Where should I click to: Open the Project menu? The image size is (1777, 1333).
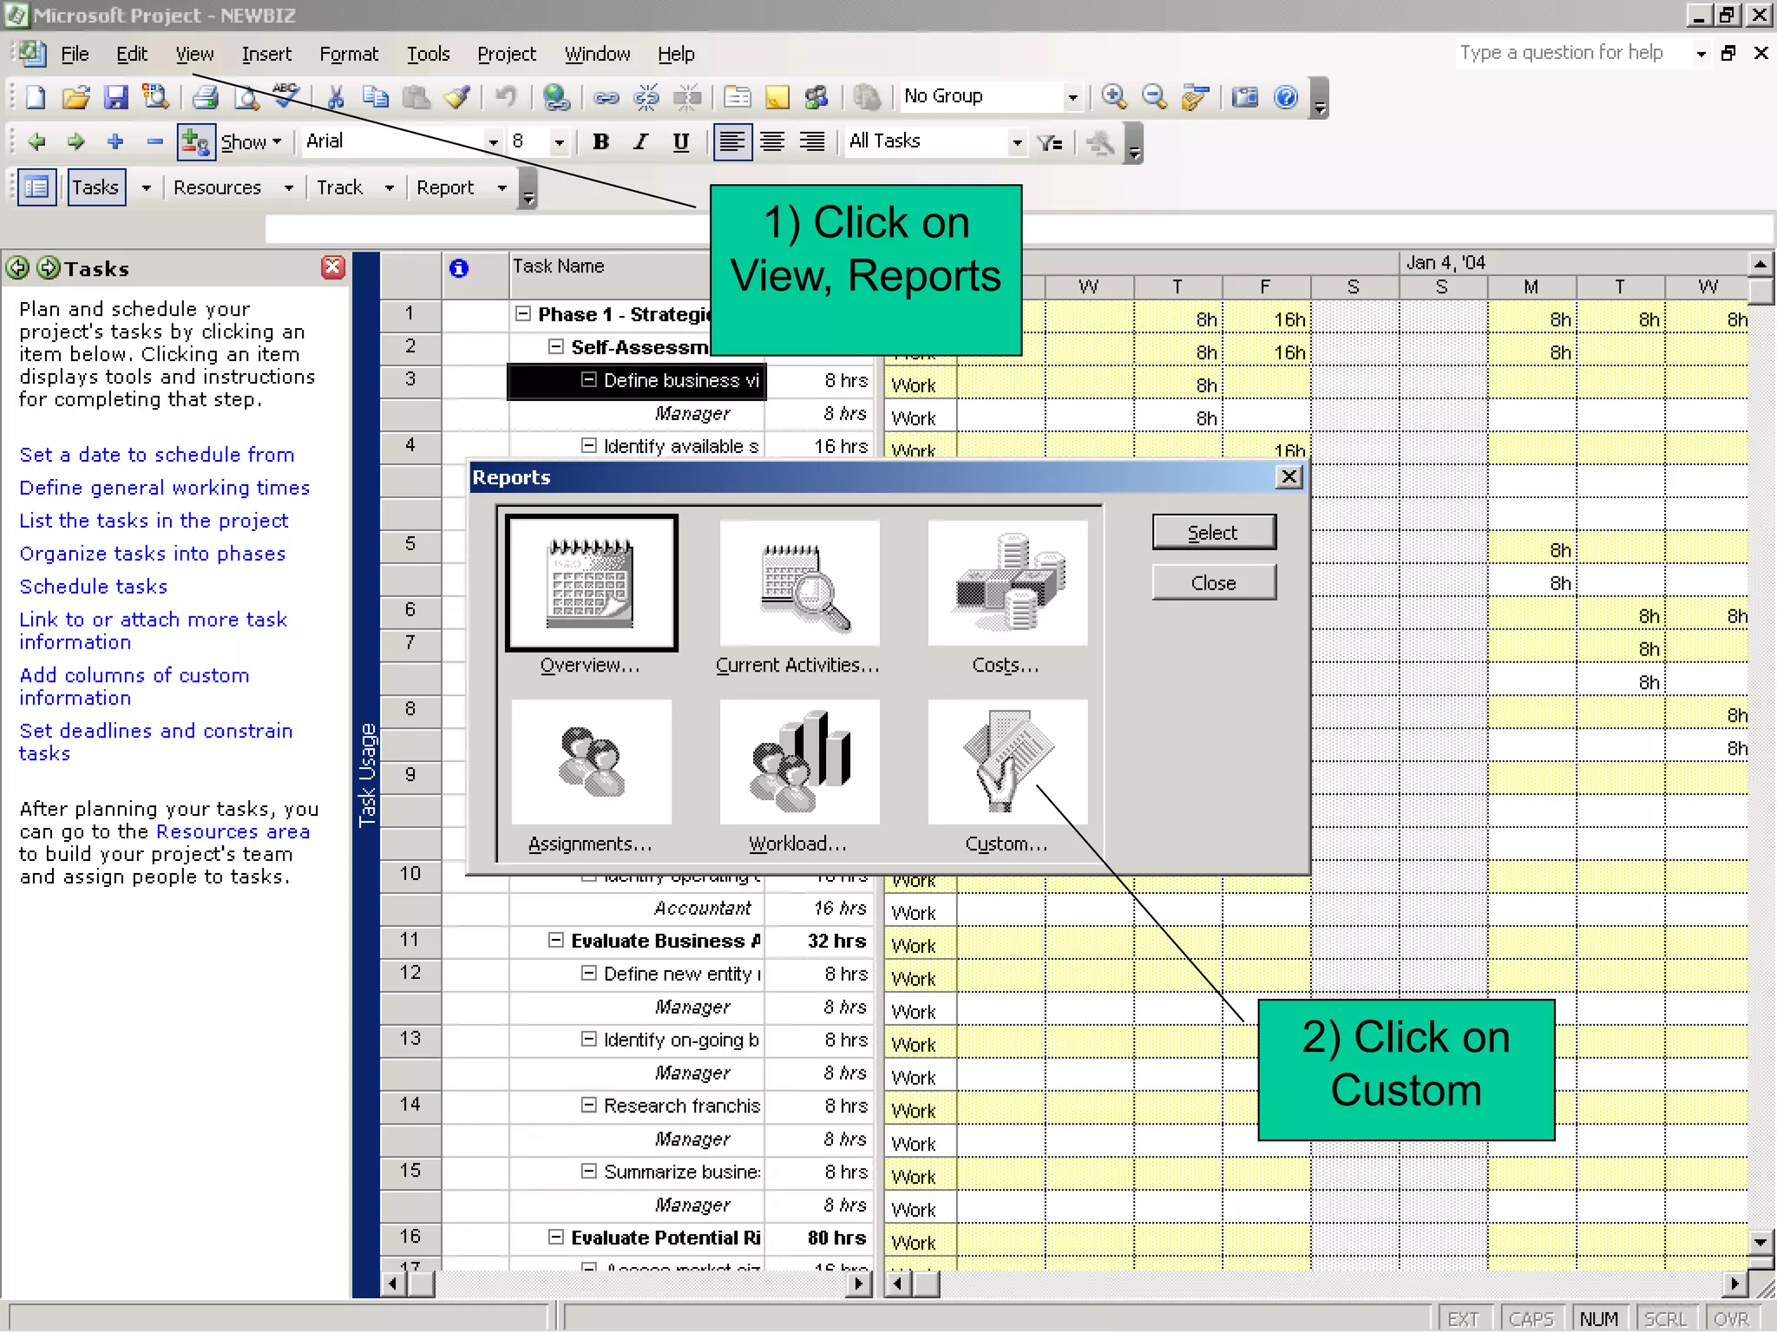tap(507, 54)
